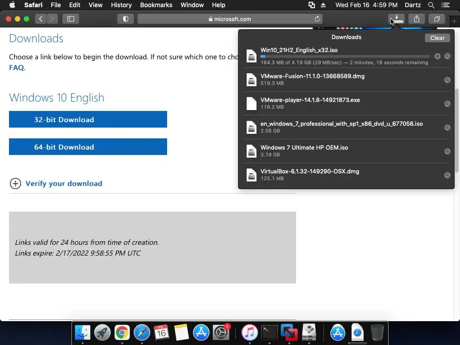Click file icon of VMware-player exe
Viewport: 460px width, 345px height.
click(252, 104)
